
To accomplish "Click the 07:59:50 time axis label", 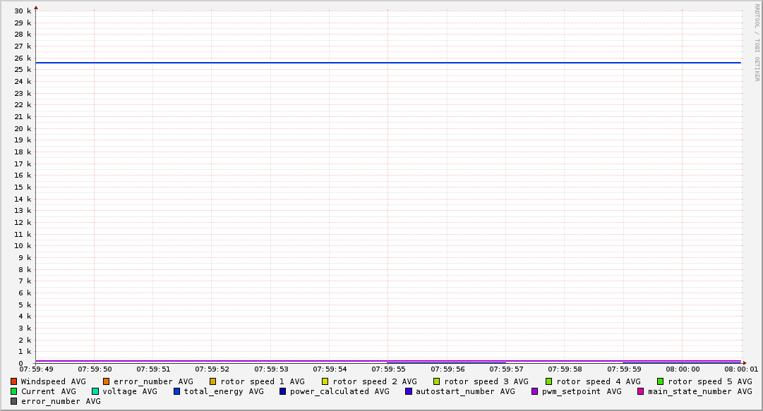I will pyautogui.click(x=94, y=369).
